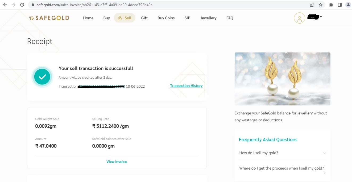Screen dimensions: 352x182
Task: Click the gold pearl earrings banner image
Action: (x=282, y=79)
